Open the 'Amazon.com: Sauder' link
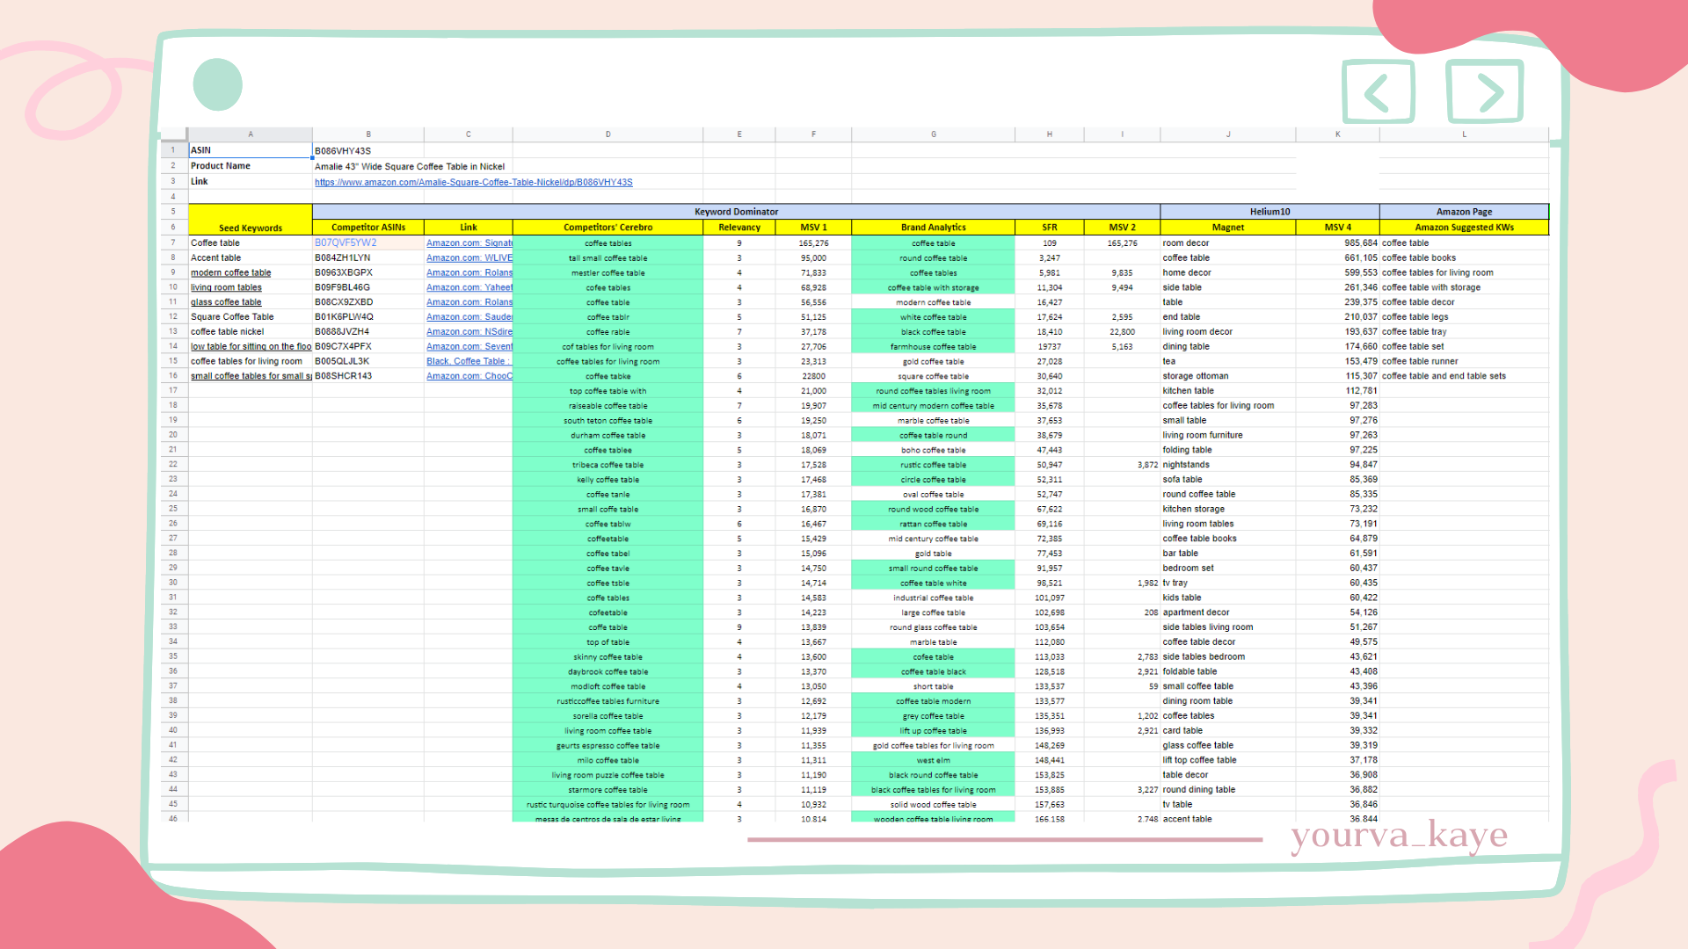Screen dimensions: 1688x949 469,317
